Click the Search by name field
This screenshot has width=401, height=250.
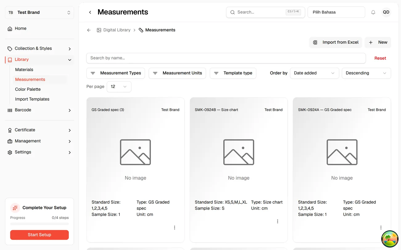coord(226,58)
